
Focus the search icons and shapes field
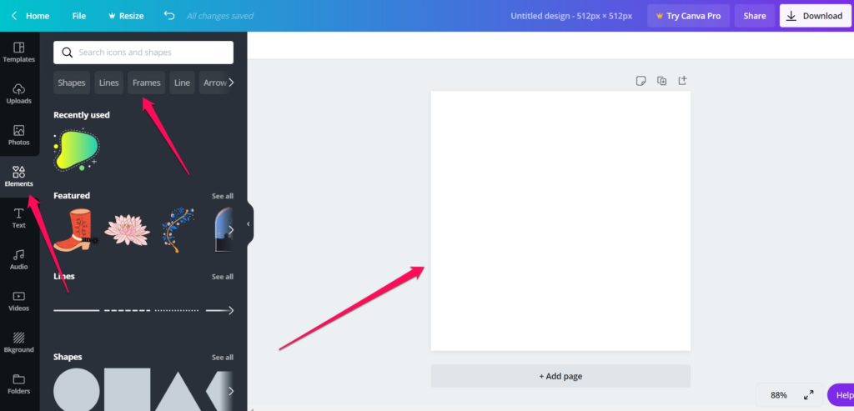(x=143, y=53)
